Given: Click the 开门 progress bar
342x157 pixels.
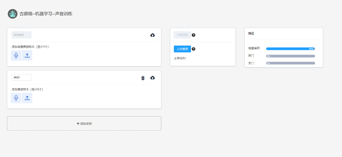Looking at the screenshot, I should pos(291,56).
